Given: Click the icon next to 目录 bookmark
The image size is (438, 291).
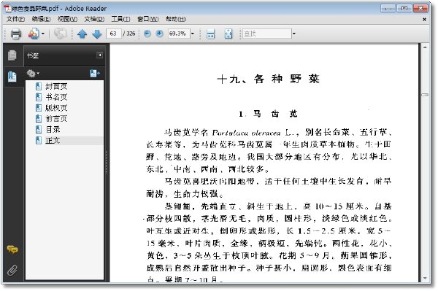Looking at the screenshot, I should click(39, 130).
